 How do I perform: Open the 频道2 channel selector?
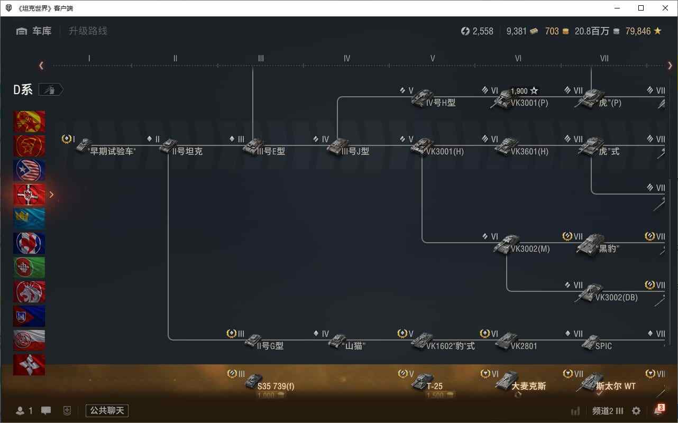click(607, 411)
